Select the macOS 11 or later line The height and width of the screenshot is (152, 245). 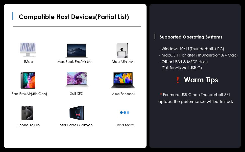198,55
